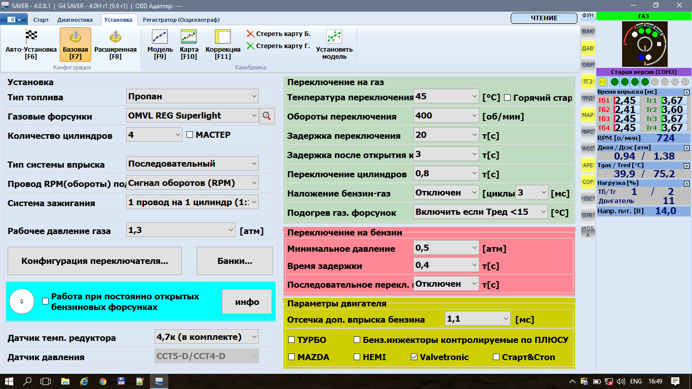
Task: Click the MAP side button
Action: point(588,115)
